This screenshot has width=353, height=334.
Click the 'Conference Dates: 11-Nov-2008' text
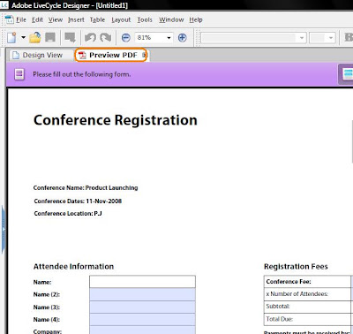[78, 201]
